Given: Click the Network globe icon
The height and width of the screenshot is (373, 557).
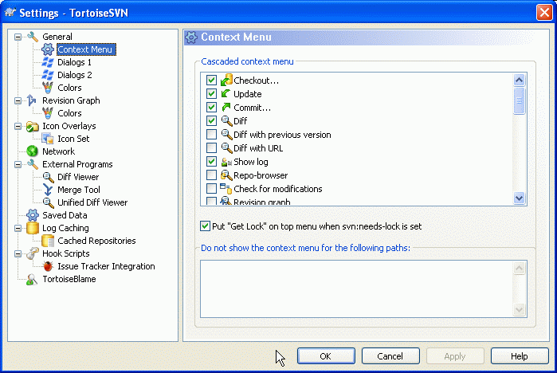Looking at the screenshot, I should tap(33, 151).
